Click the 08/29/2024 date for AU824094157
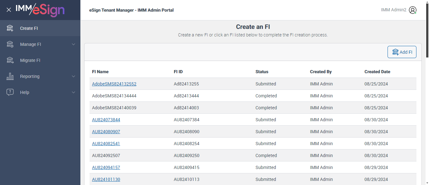Image resolution: width=429 pixels, height=185 pixels. (x=376, y=167)
